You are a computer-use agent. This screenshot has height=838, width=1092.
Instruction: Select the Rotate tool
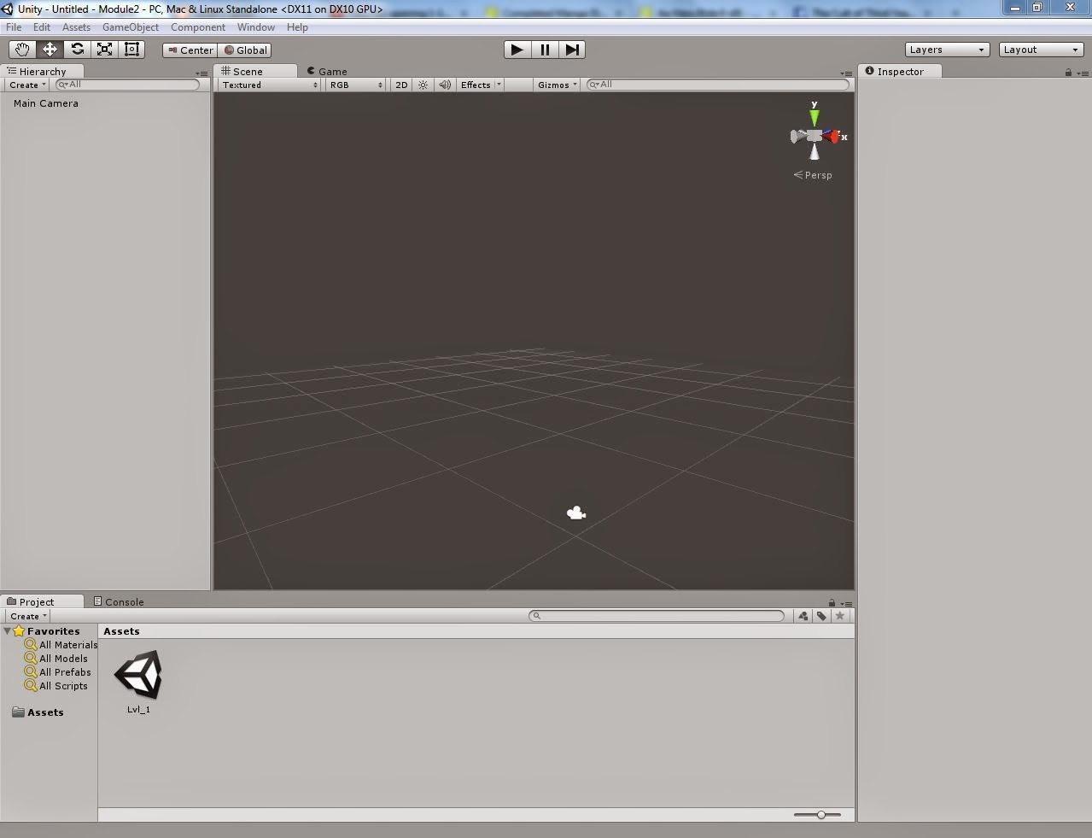coord(77,49)
